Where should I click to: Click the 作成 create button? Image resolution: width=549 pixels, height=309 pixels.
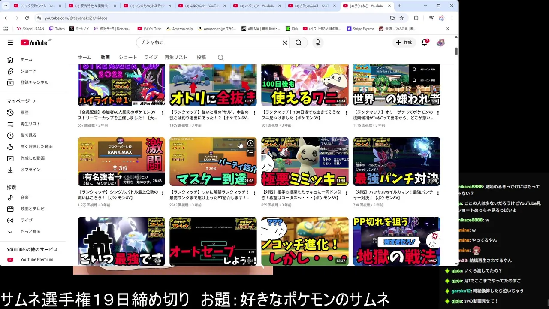coord(404,42)
